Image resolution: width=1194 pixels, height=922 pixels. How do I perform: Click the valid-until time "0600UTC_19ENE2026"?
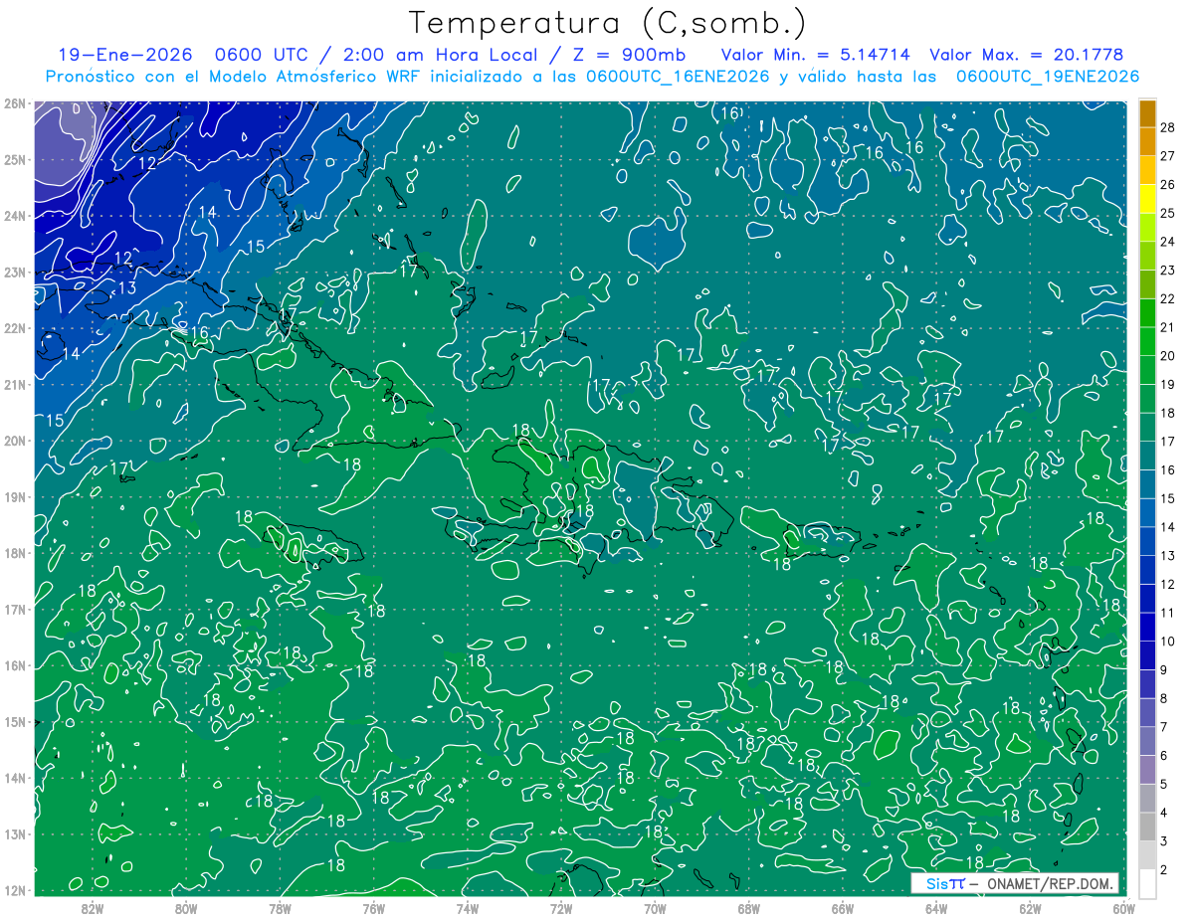pos(1047,77)
